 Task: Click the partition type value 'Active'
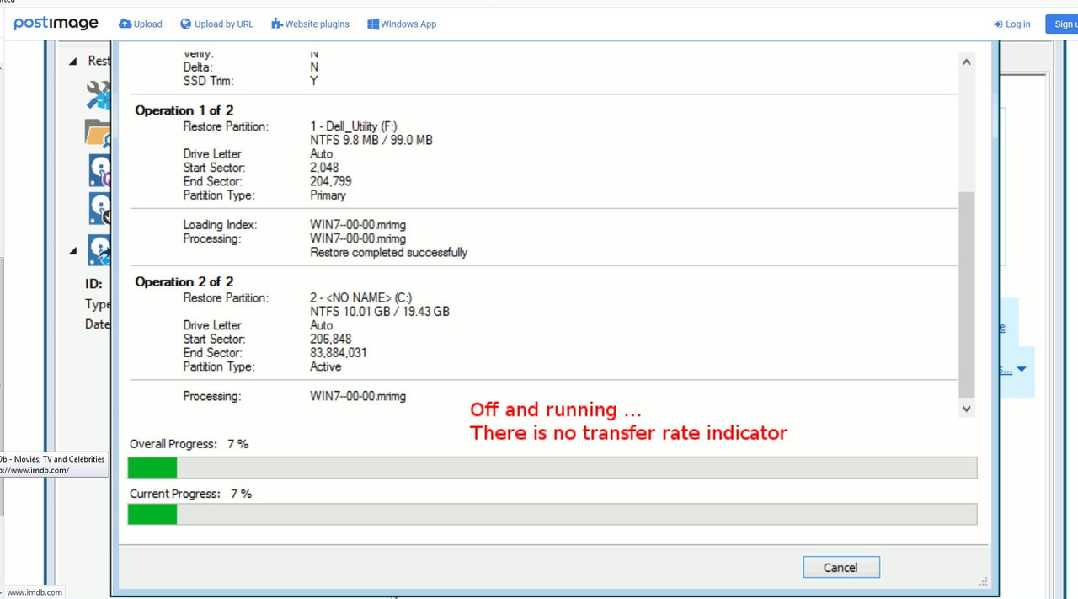coord(325,367)
